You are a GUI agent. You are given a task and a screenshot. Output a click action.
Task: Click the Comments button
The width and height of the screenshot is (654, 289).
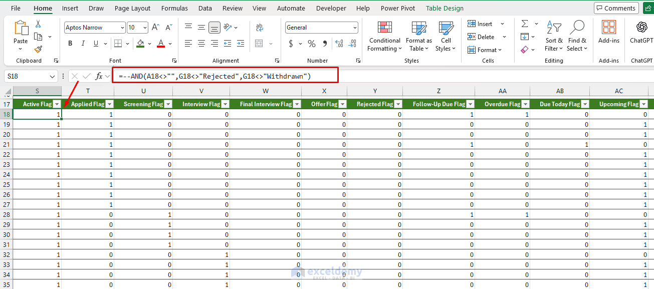click(616, 8)
